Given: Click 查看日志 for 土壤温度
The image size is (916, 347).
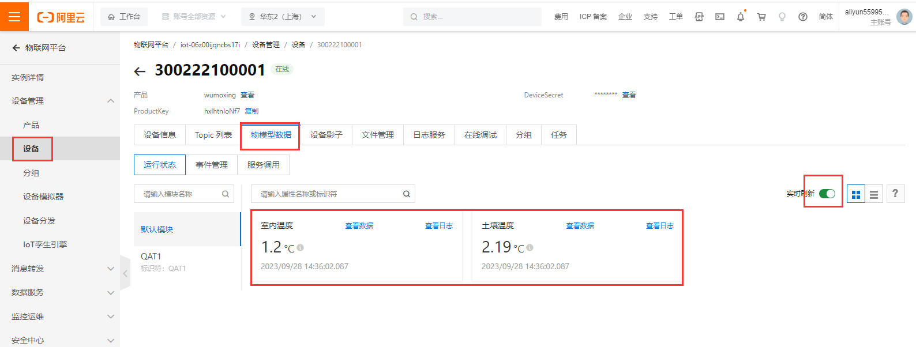Looking at the screenshot, I should tap(659, 226).
